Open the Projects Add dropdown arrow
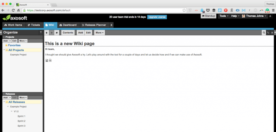This screenshot has height=132, width=276. [x=10, y=41]
